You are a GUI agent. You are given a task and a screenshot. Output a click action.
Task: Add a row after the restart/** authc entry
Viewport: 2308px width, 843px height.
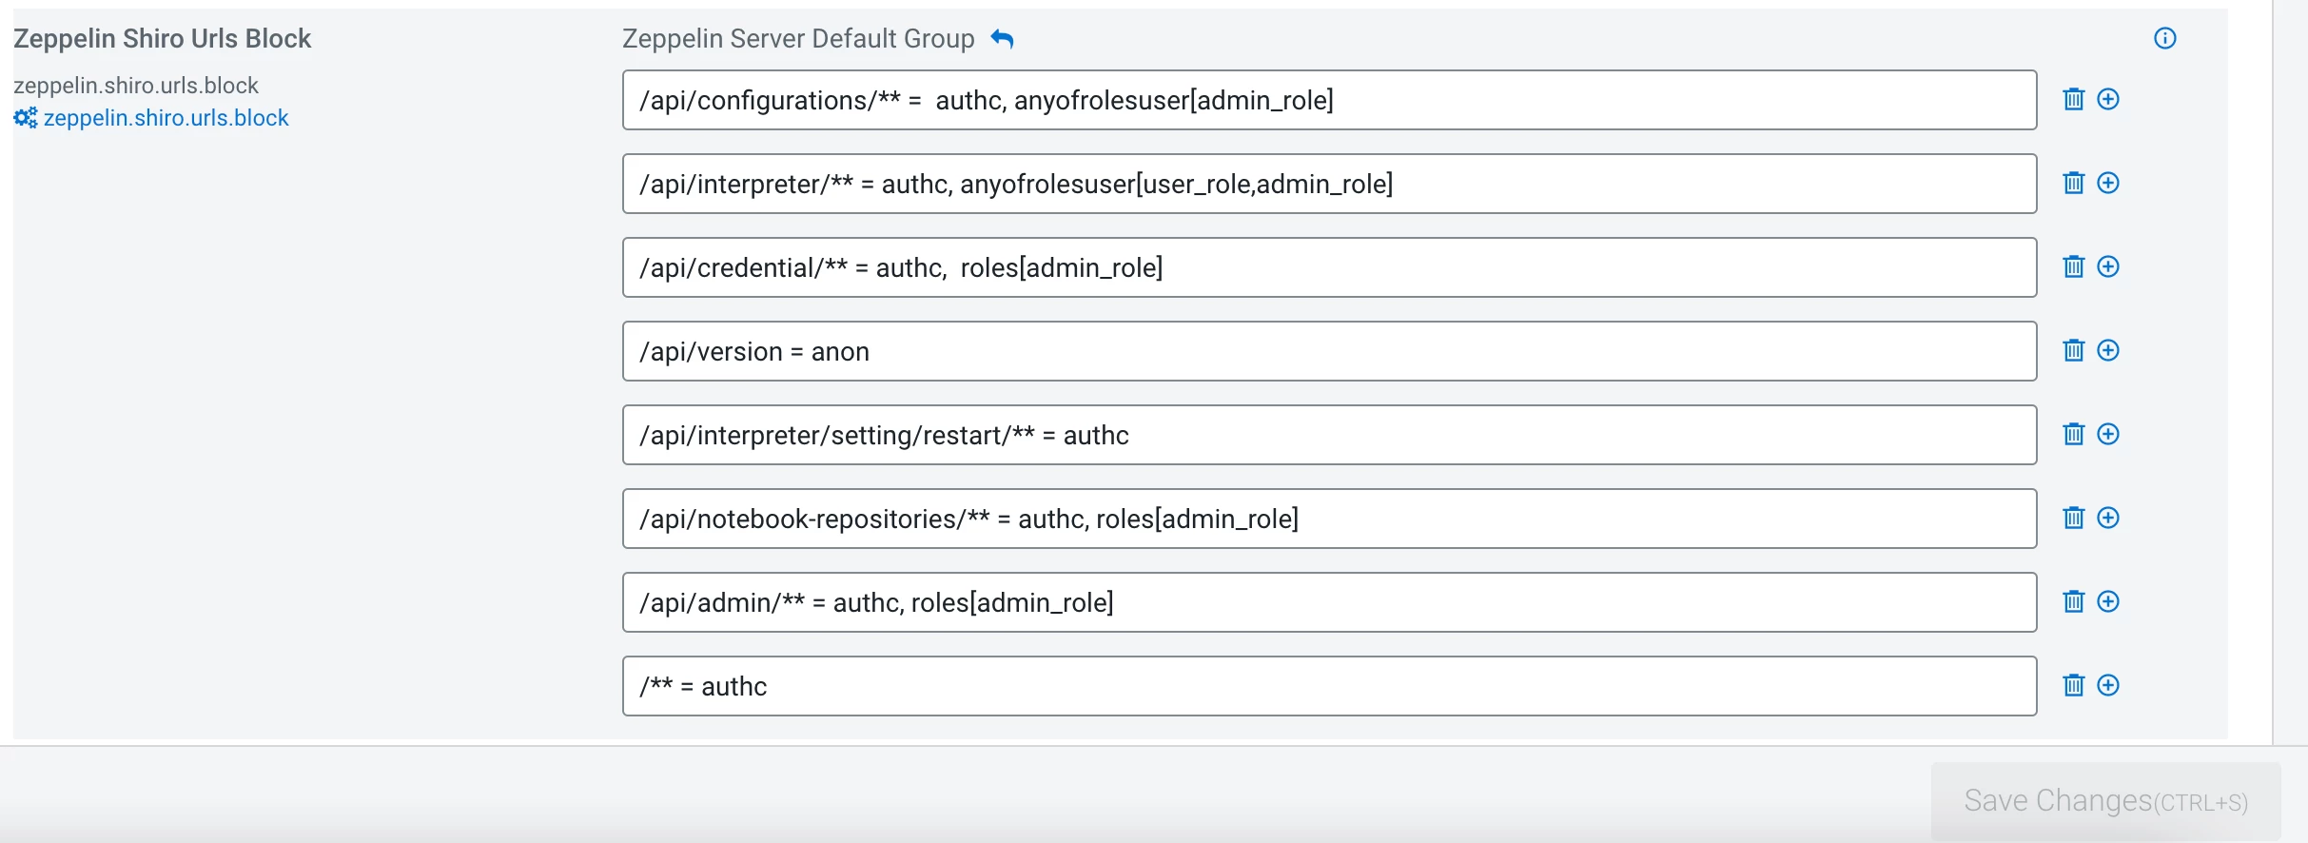pyautogui.click(x=2108, y=434)
